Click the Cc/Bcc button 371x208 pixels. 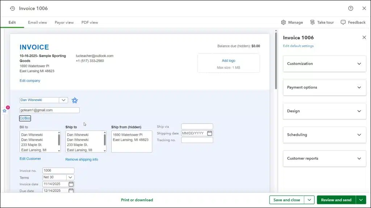click(25, 118)
